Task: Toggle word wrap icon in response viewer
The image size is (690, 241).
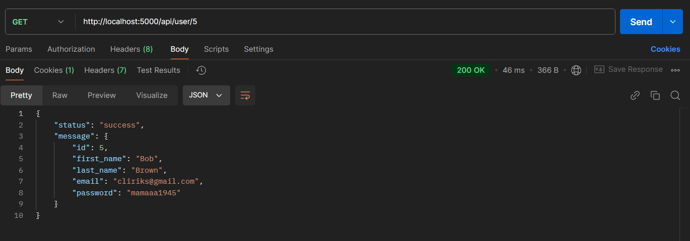Action: pyautogui.click(x=245, y=95)
